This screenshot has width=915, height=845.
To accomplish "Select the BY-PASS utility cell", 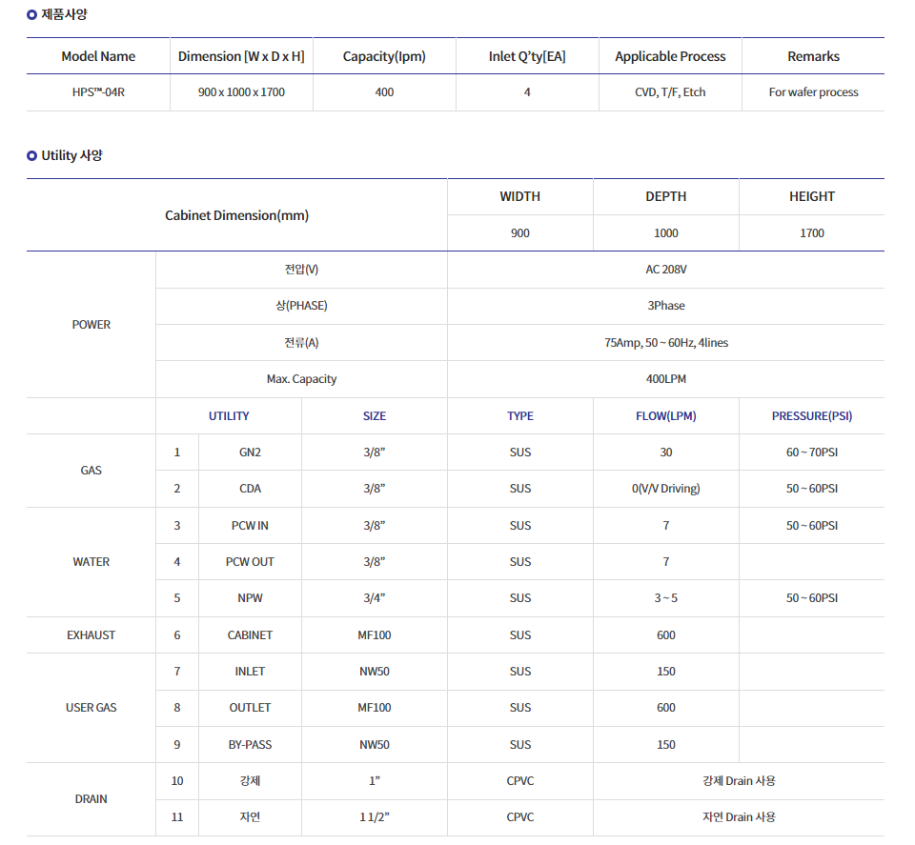I will pos(250,745).
